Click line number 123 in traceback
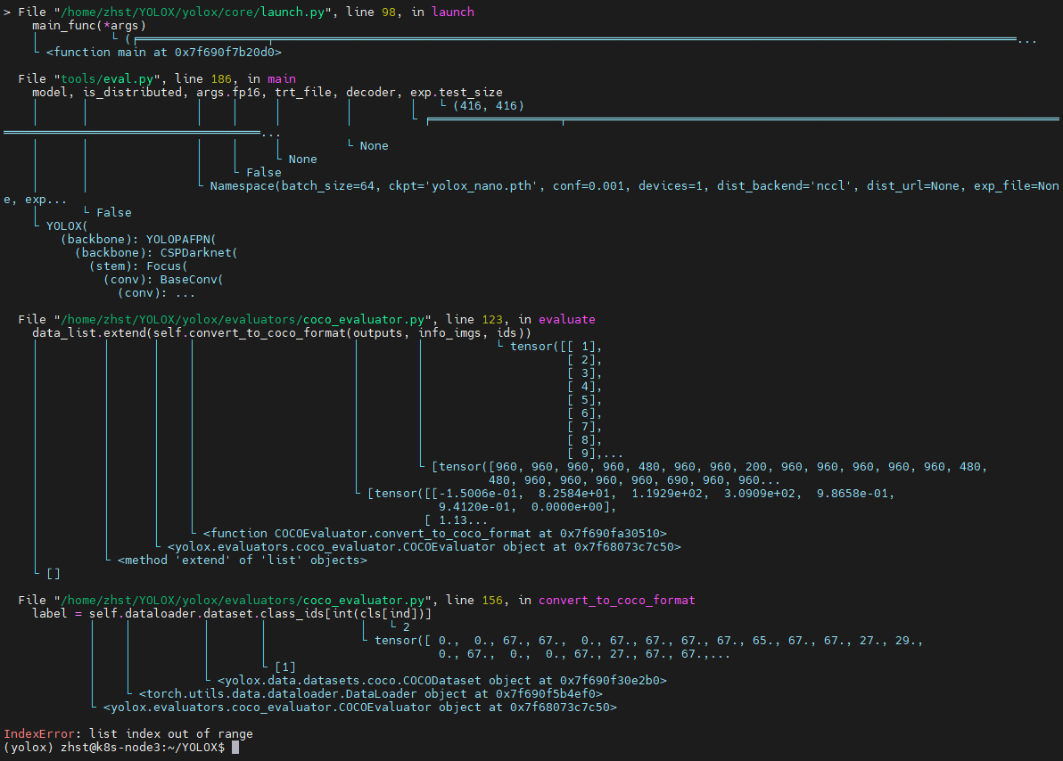Viewport: 1063px width, 761px height. click(x=492, y=319)
